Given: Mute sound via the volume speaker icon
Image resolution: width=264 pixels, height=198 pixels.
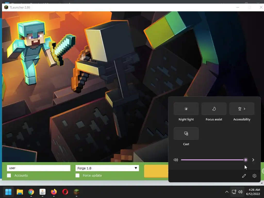Looking at the screenshot, I should tap(176, 160).
